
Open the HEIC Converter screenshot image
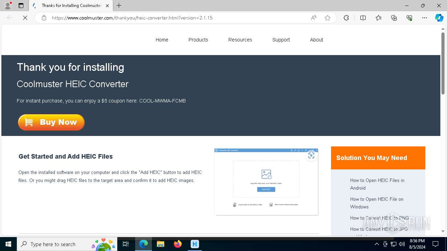click(266, 182)
